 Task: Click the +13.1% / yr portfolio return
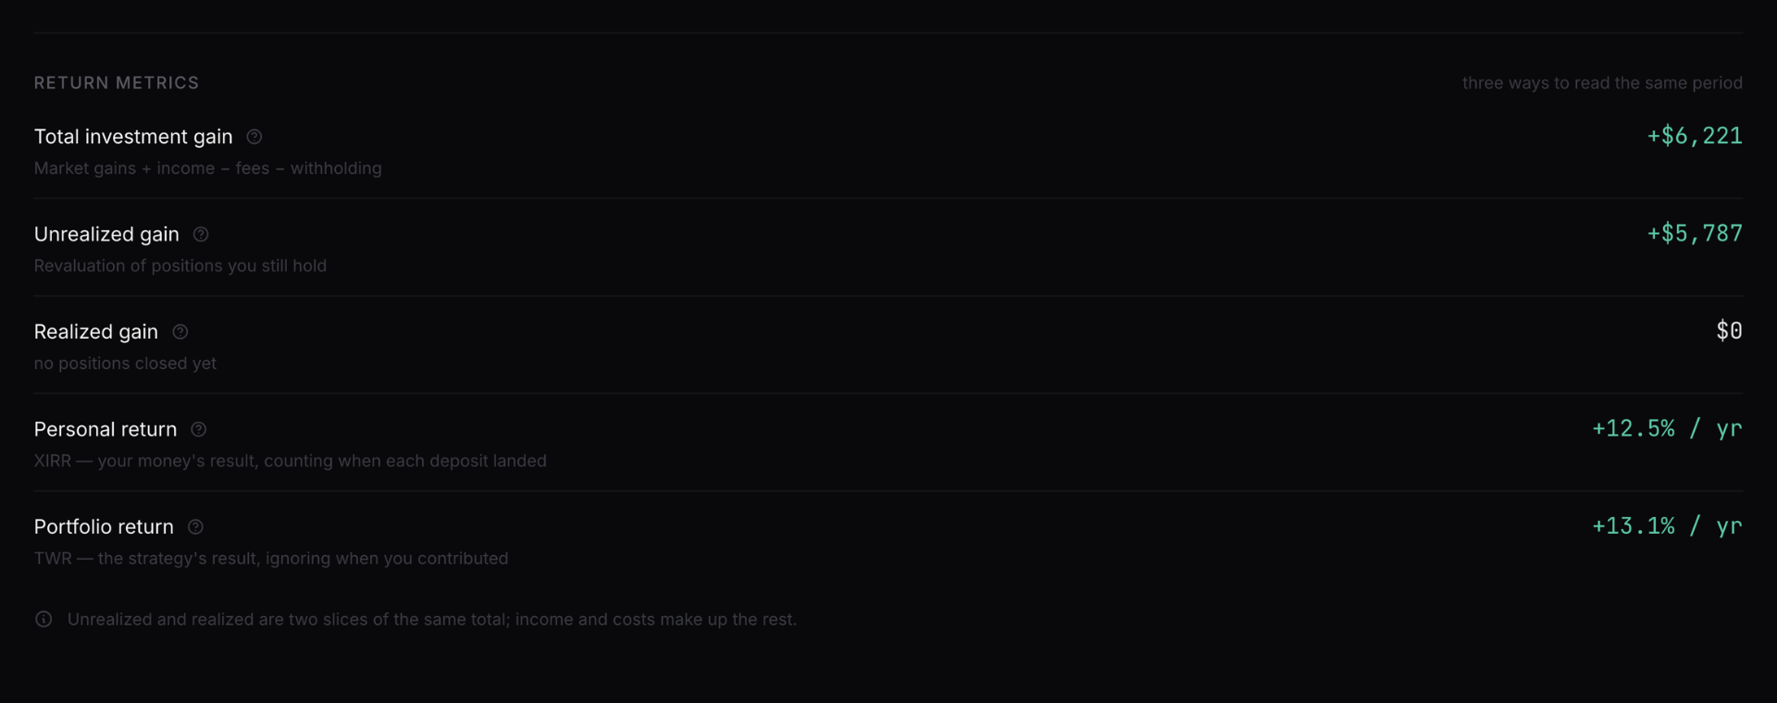pos(1667,526)
